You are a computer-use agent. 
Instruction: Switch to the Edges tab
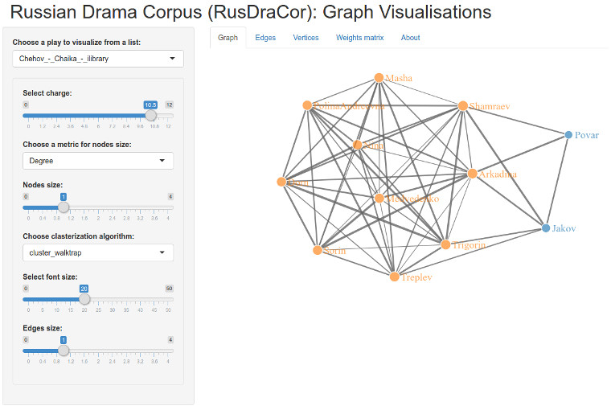point(264,38)
